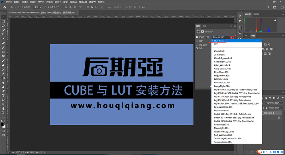Screen dimensions: 285x155
Task: Click the 193.26% zoom level field
Action: pos(11,152)
